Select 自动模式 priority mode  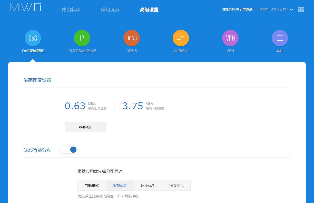[91, 186]
